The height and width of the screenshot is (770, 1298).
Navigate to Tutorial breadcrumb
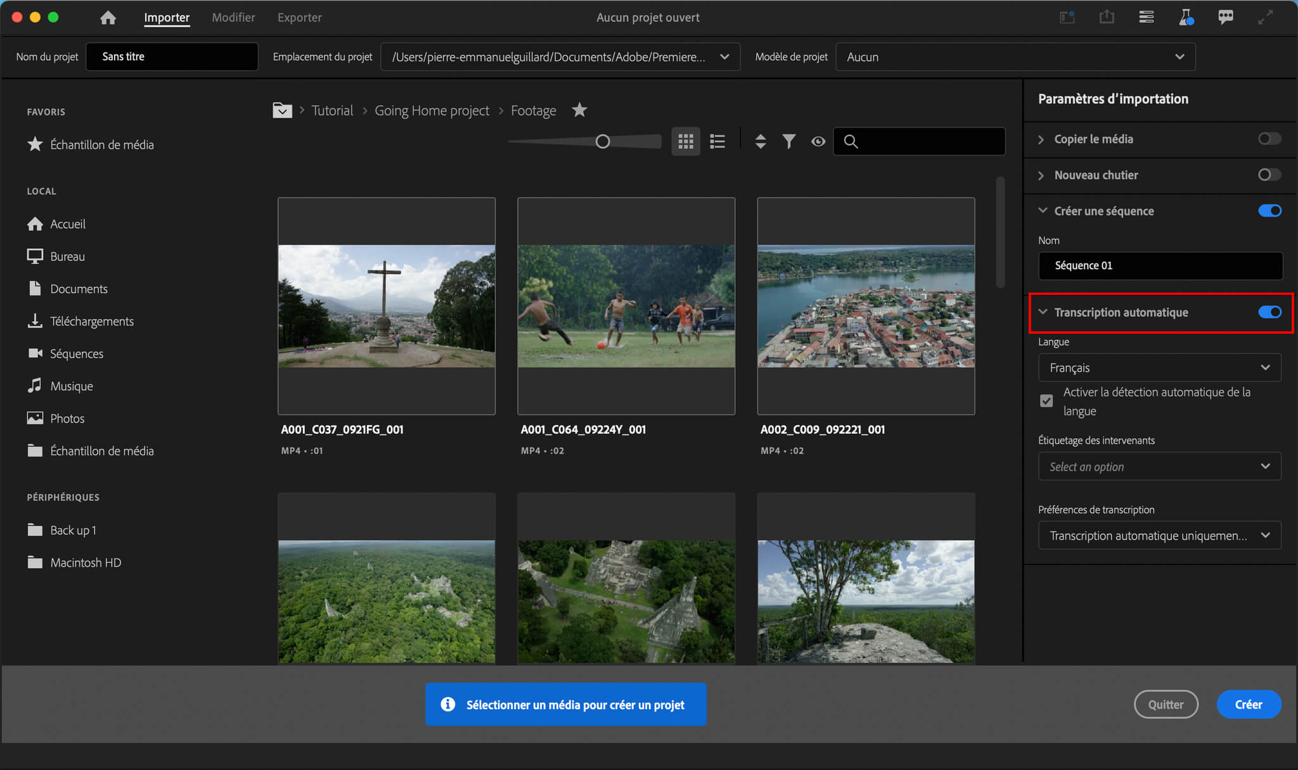click(x=332, y=110)
